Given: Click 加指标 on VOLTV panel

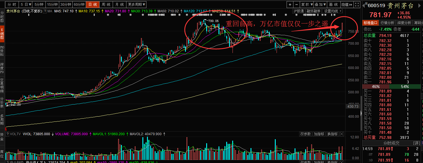Looking at the screenshot, I should click(x=319, y=134).
